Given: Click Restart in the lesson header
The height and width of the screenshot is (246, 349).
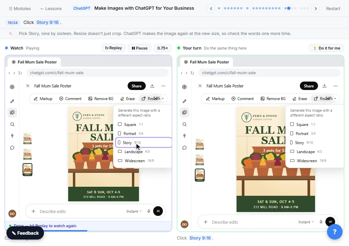Looking at the screenshot, I should (x=333, y=8).
